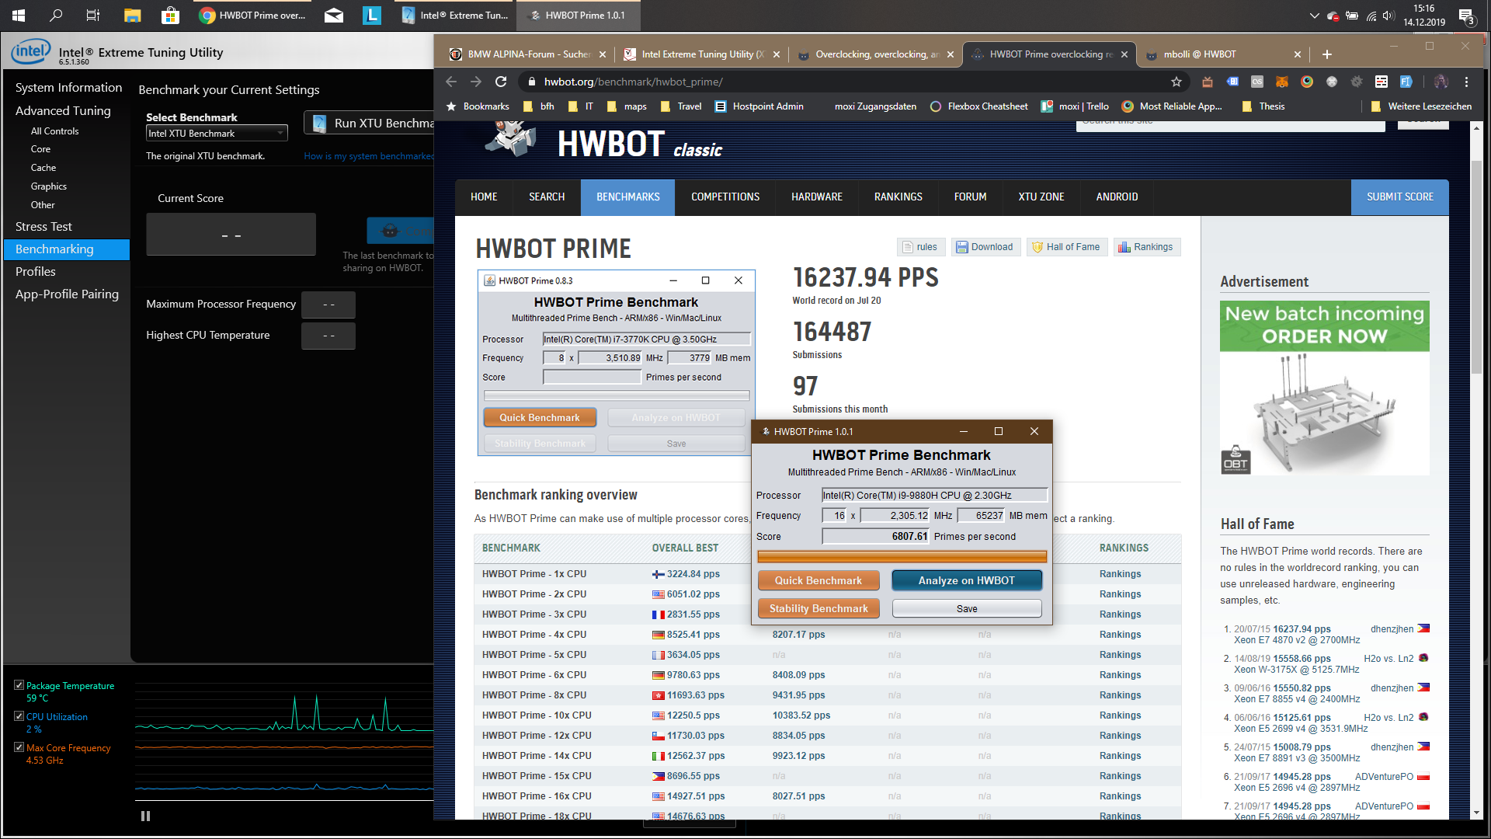Open the blue tag extension icon
Screen dimensions: 1491x839
(1232, 82)
